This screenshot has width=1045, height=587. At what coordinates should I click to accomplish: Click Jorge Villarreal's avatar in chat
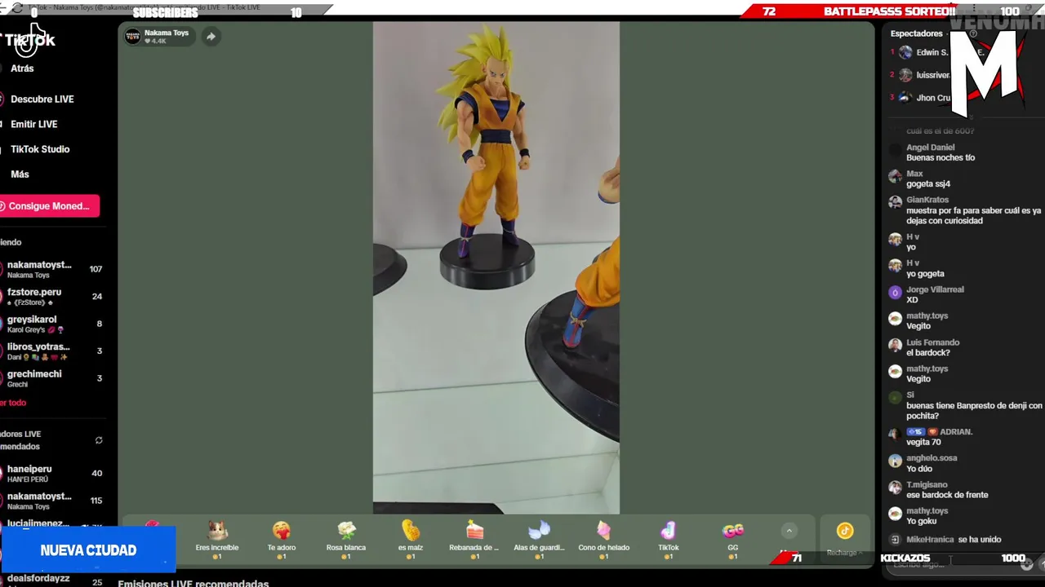click(895, 292)
